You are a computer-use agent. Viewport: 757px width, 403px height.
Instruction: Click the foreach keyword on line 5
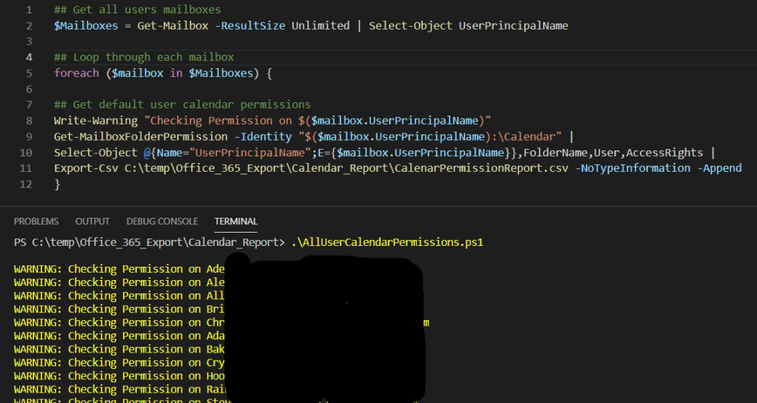point(76,73)
